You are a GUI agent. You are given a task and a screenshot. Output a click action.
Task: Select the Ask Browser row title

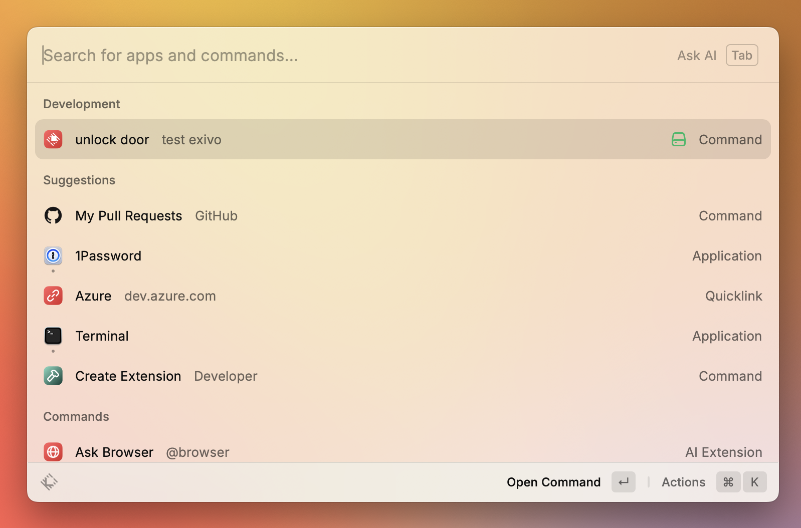tap(114, 452)
